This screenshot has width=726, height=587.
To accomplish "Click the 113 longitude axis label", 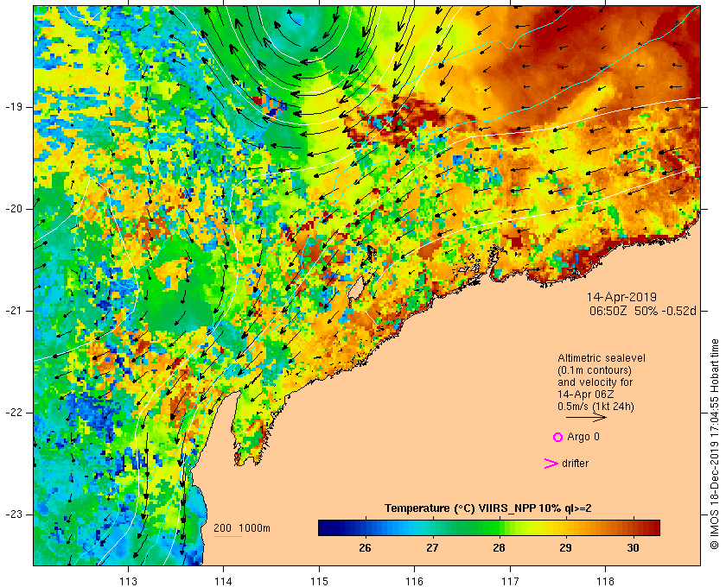I will (128, 580).
